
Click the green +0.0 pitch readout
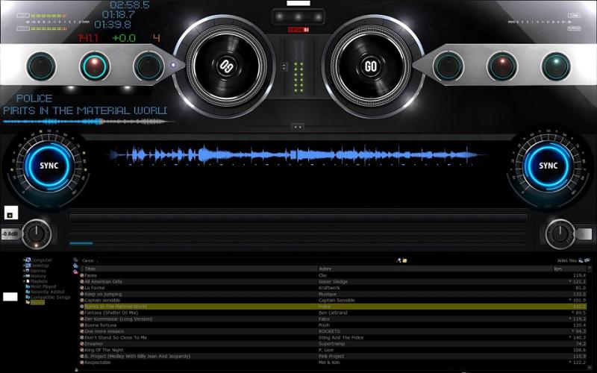pos(124,38)
